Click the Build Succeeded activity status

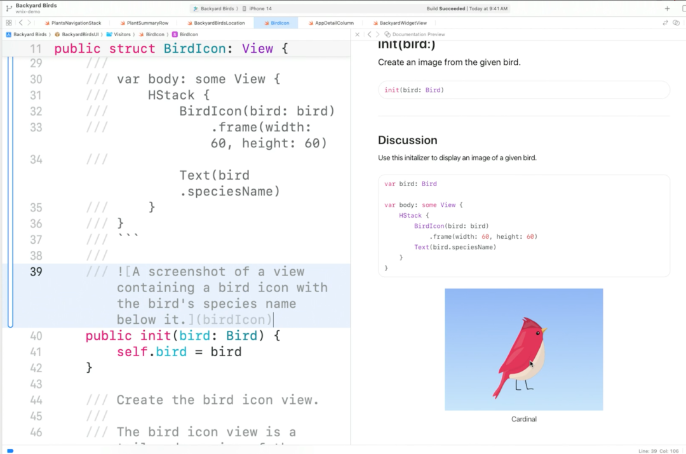pyautogui.click(x=467, y=8)
